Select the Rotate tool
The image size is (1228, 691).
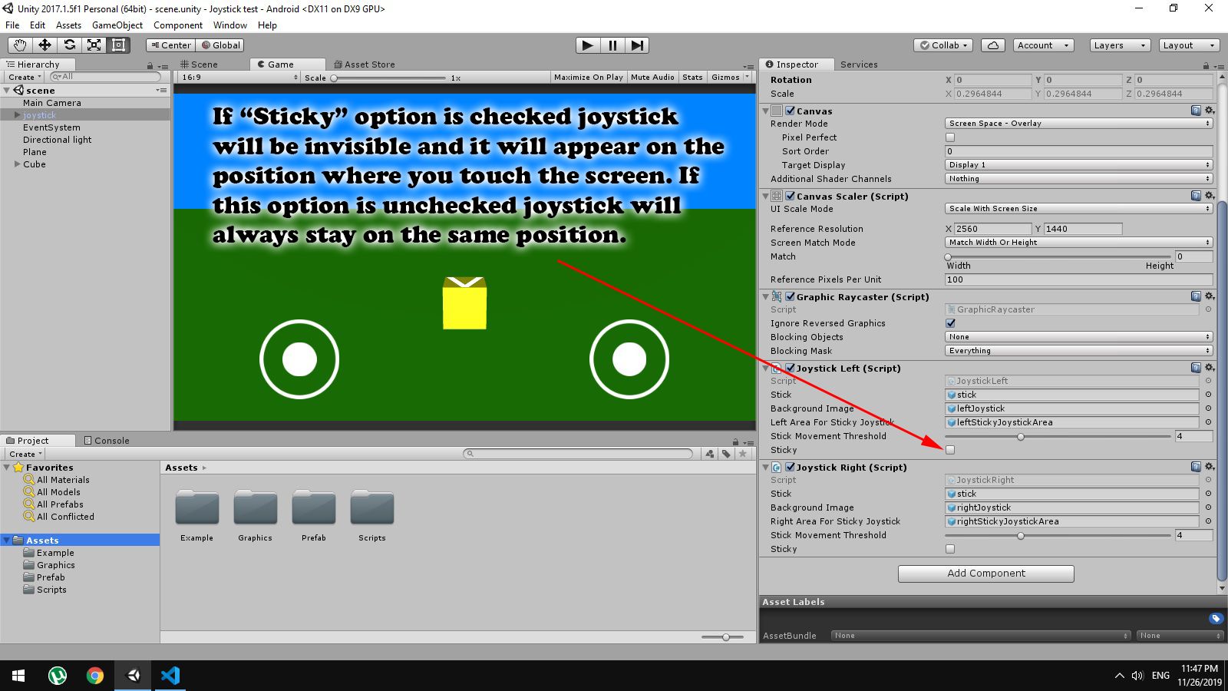click(69, 45)
